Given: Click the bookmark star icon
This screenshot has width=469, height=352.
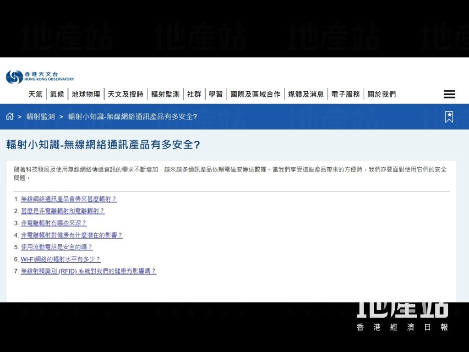Looking at the screenshot, I should tap(449, 117).
